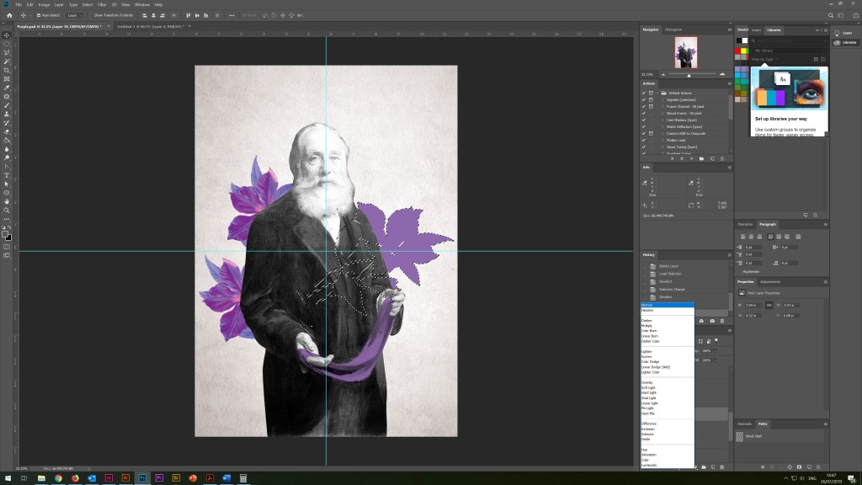Choose Multiply from blend mode list
The image size is (862, 485).
tap(647, 325)
